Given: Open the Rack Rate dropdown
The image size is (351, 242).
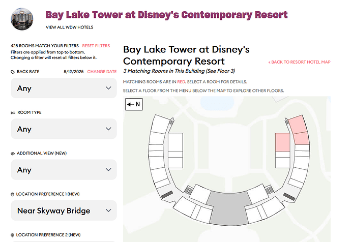Looking at the screenshot, I should click(64, 88).
